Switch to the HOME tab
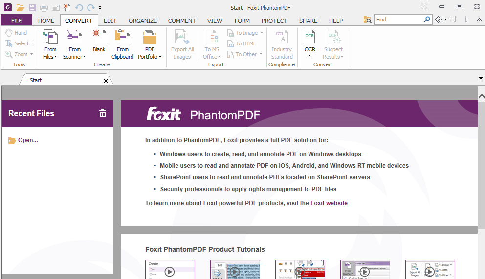485x279 pixels. [x=46, y=21]
